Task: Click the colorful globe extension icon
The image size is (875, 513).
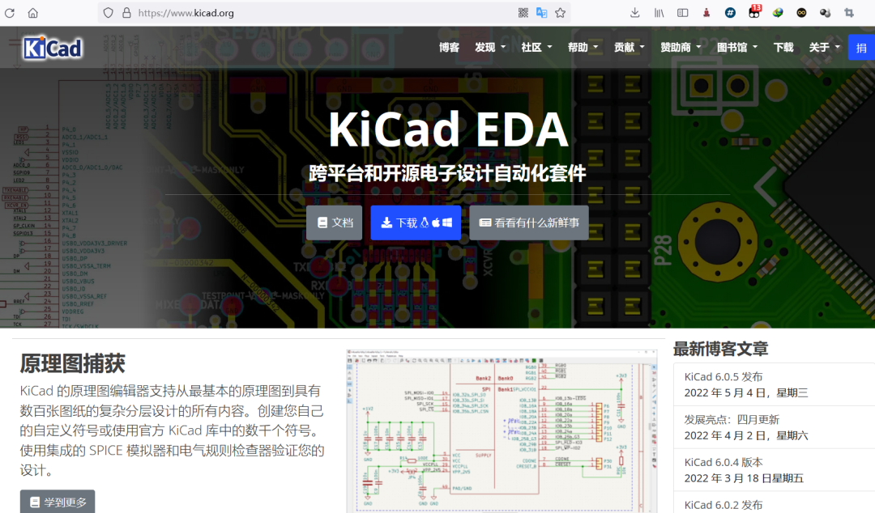Action: pyautogui.click(x=778, y=13)
